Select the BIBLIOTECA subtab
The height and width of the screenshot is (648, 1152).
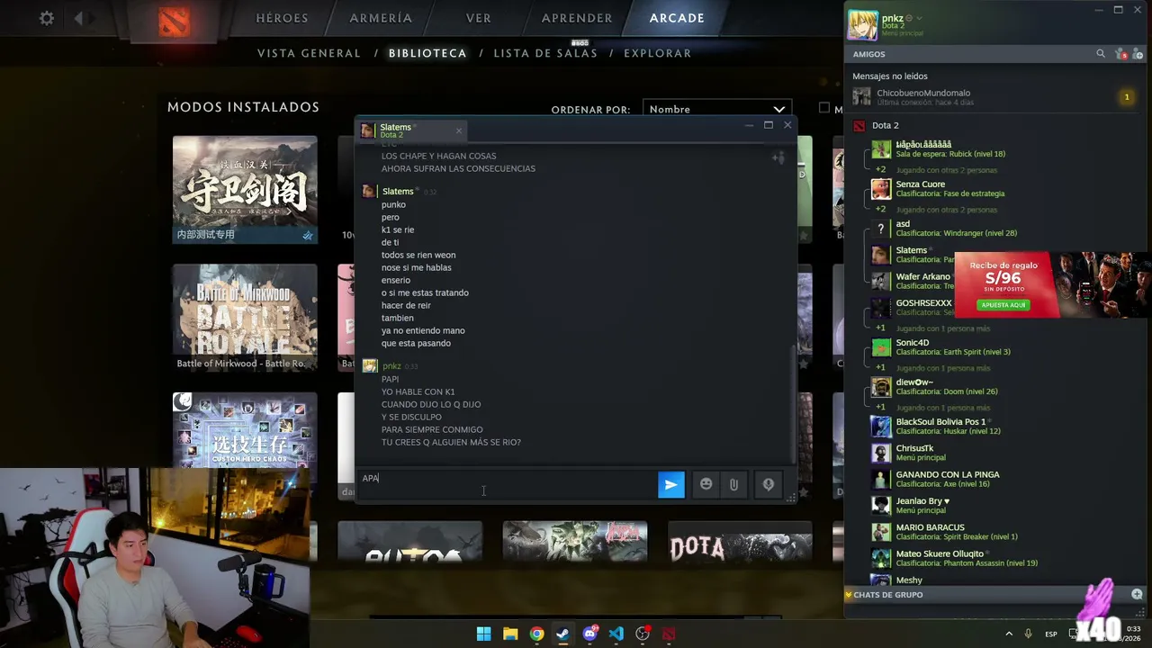point(427,53)
